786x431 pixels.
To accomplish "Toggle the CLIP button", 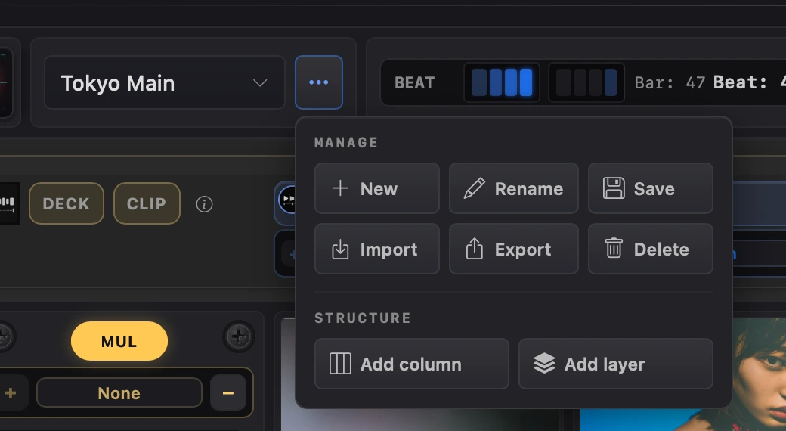I will click(147, 203).
